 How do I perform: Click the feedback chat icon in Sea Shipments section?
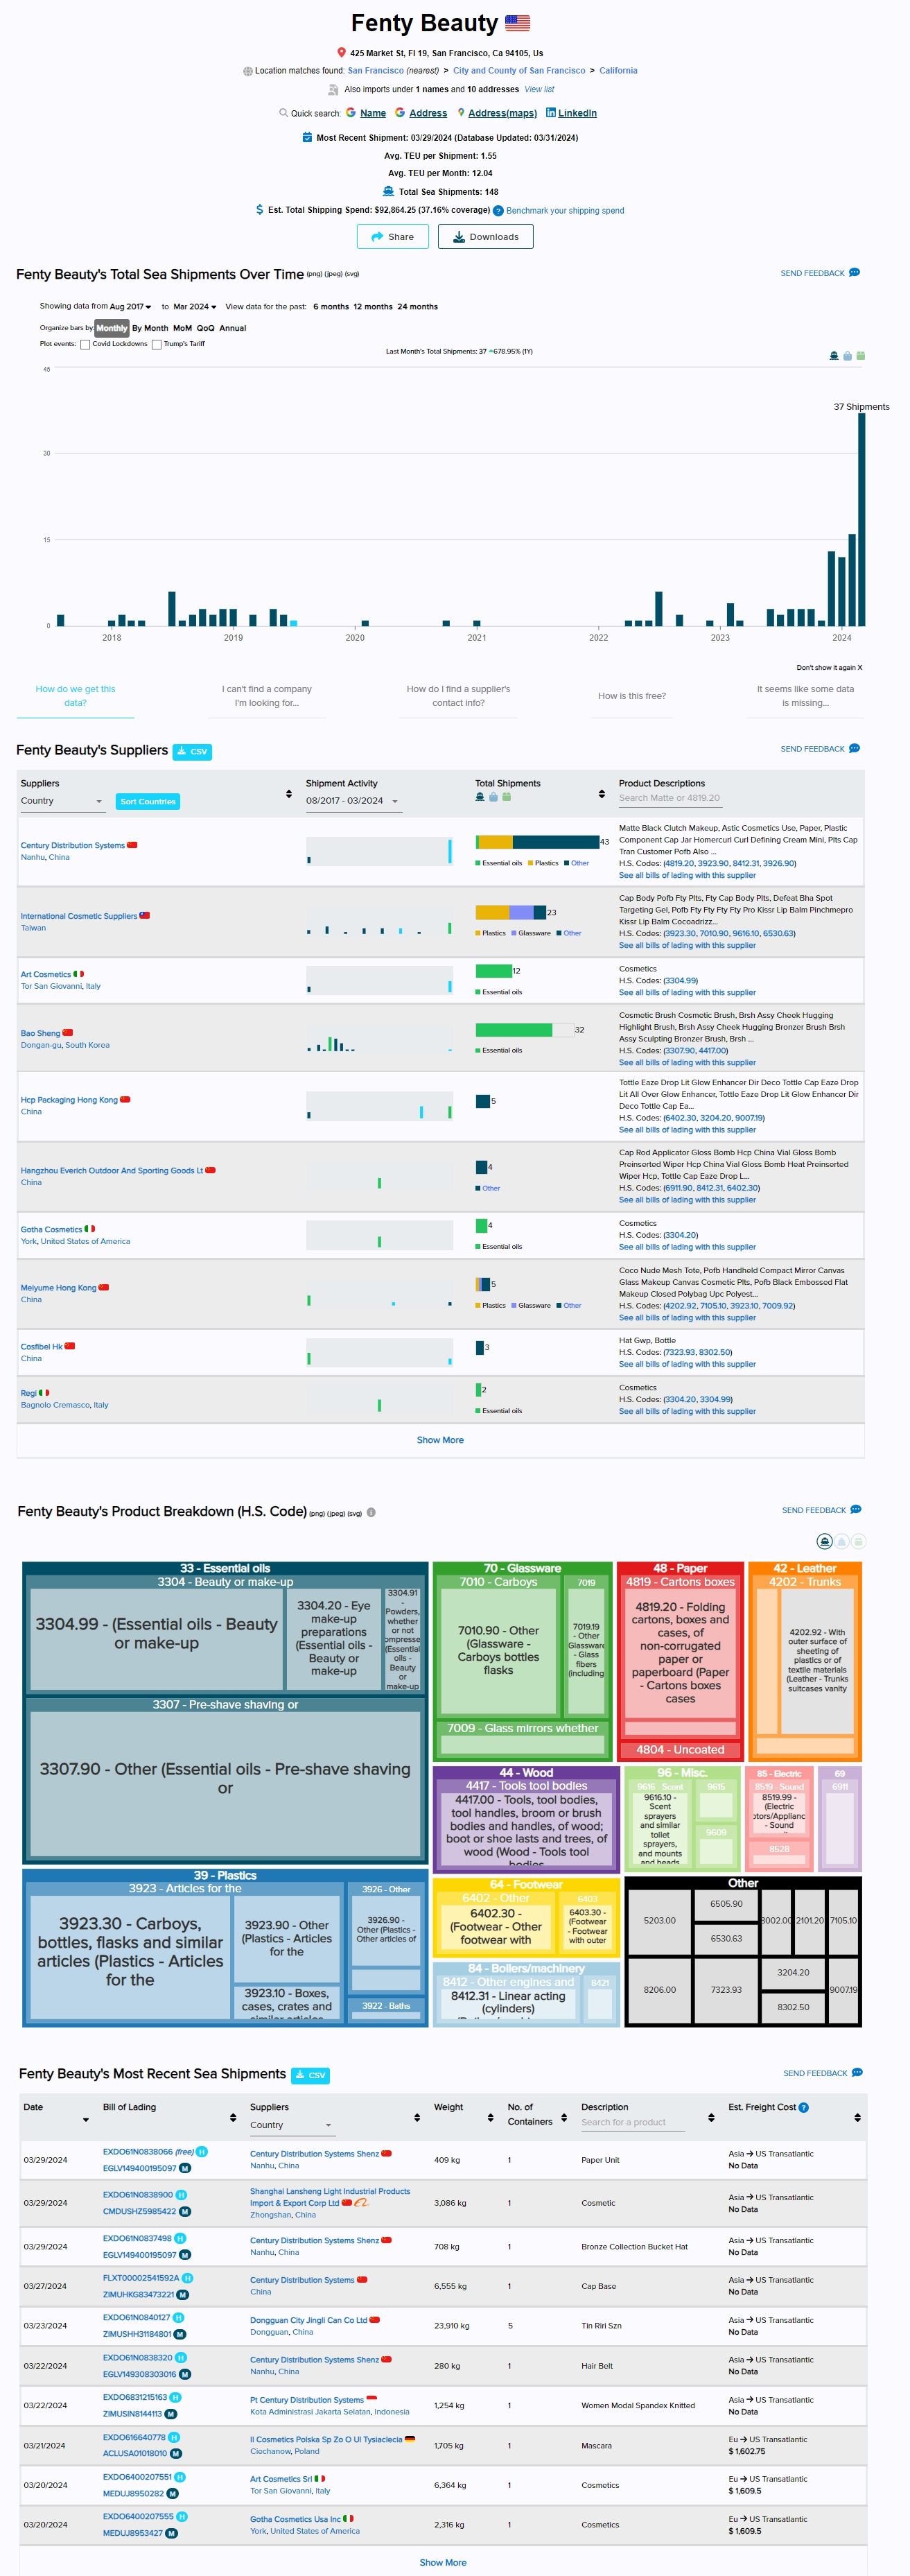(854, 272)
